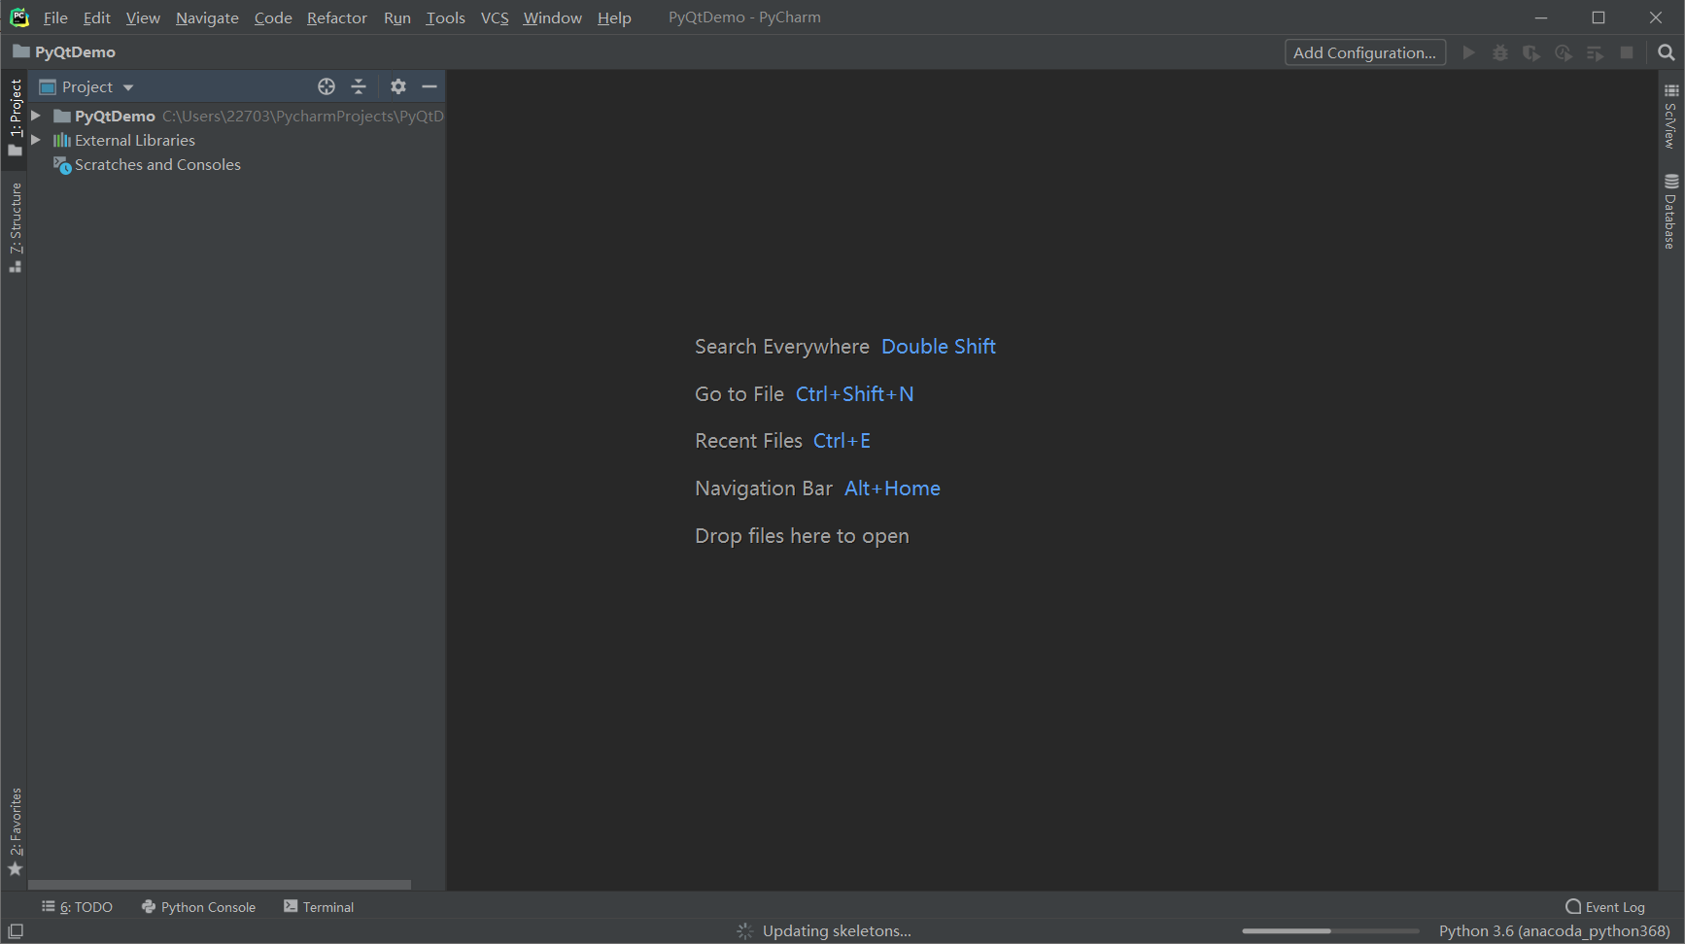Screen dimensions: 1685x944
Task: Click the Debug bug icon
Action: click(x=1500, y=52)
